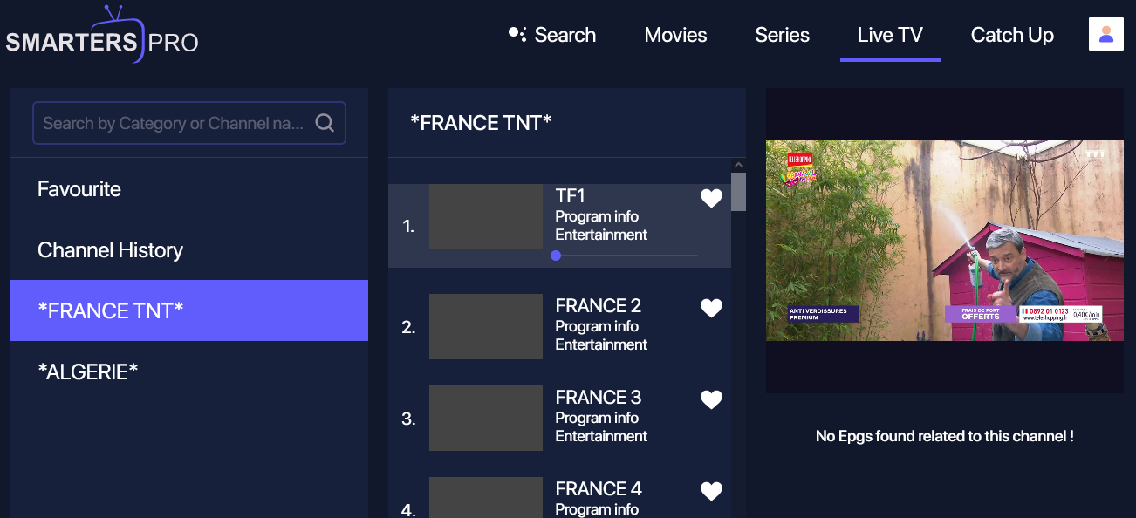Click the channel list scrollbar thumb

tap(738, 192)
